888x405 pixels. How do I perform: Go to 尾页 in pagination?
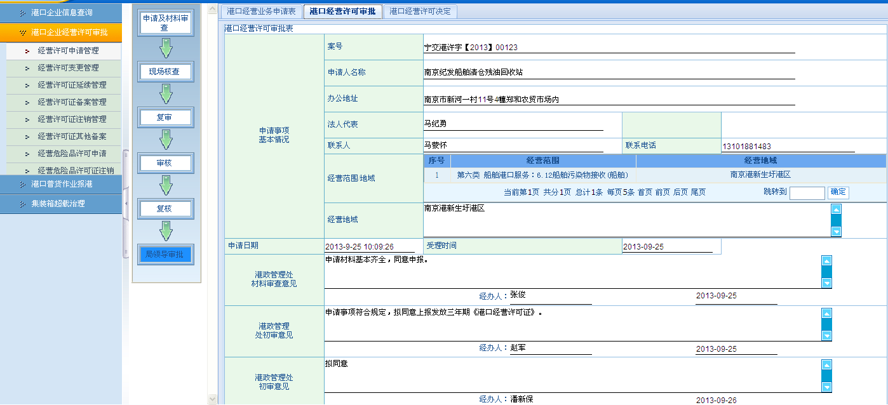[698, 192]
